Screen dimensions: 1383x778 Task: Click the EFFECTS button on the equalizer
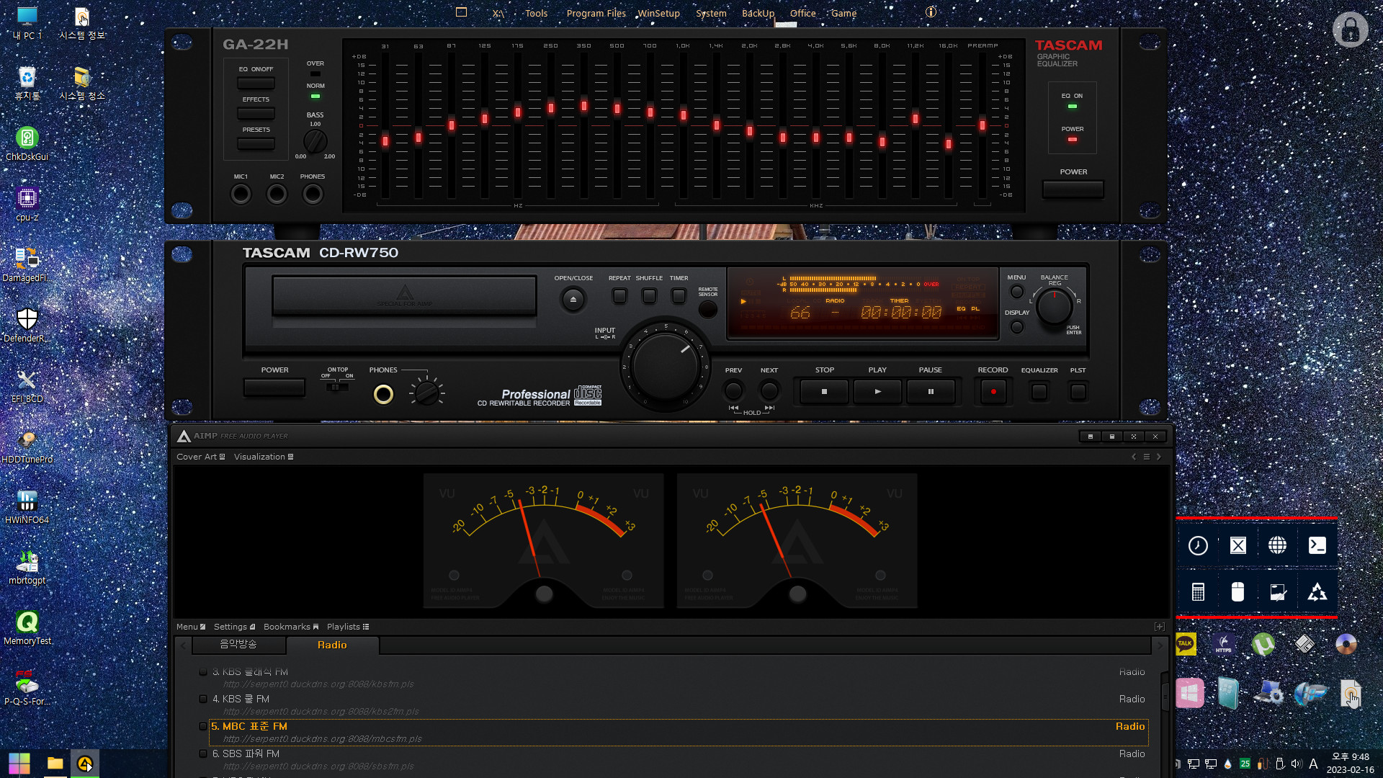[256, 113]
